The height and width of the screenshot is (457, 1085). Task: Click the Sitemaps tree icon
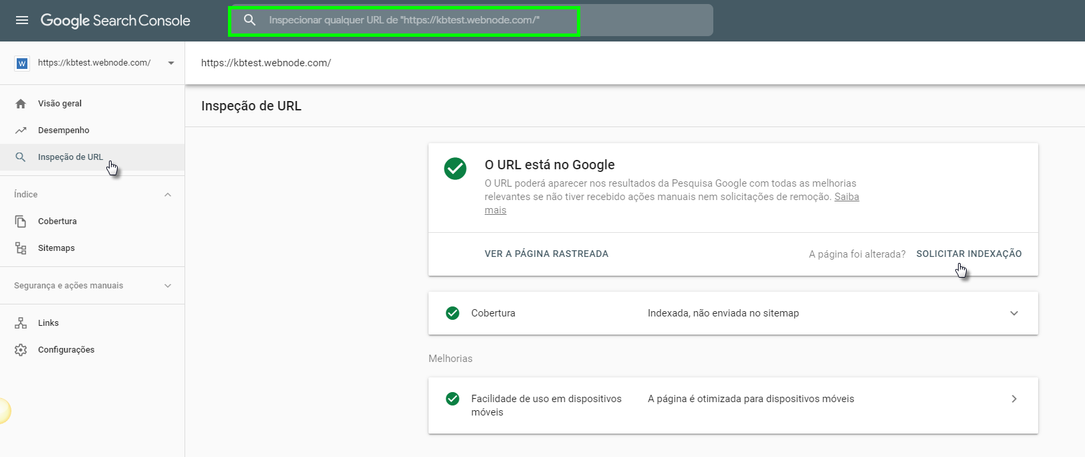[21, 248]
